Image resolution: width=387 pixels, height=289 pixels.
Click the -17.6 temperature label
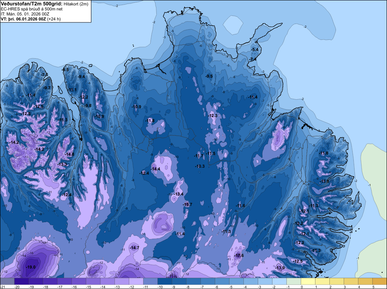(x=239, y=255)
